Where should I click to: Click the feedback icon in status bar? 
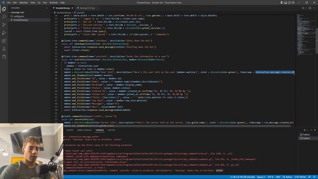pyautogui.click(x=310, y=177)
